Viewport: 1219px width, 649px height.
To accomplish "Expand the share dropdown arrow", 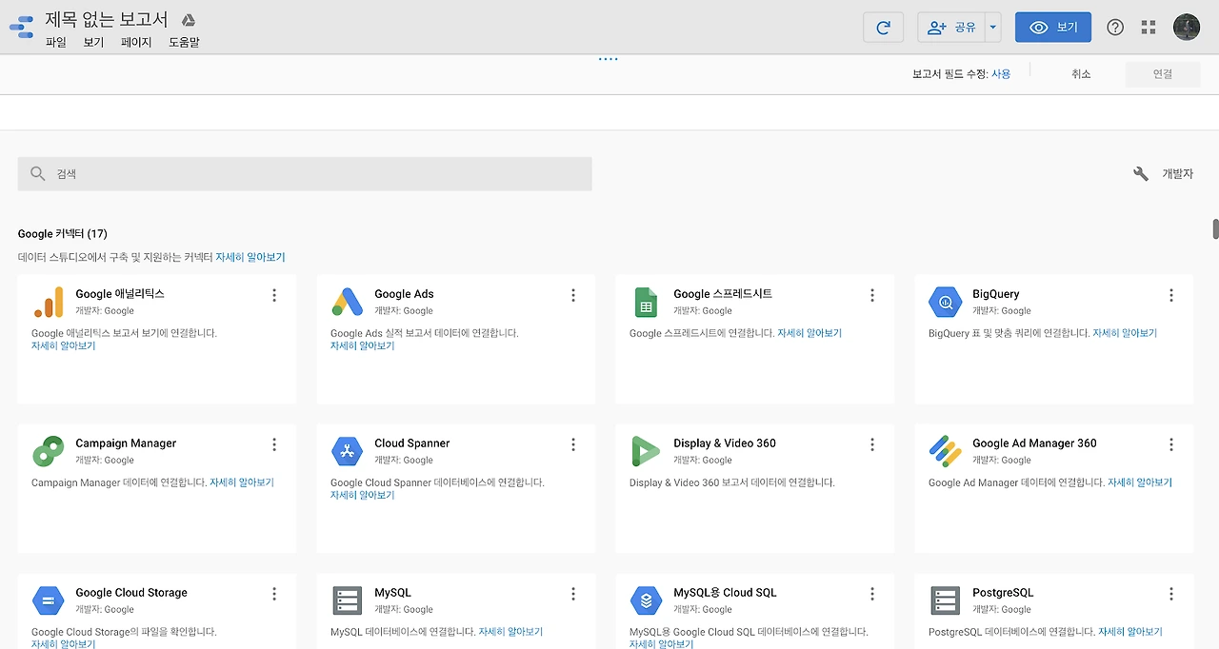I will pyautogui.click(x=993, y=28).
